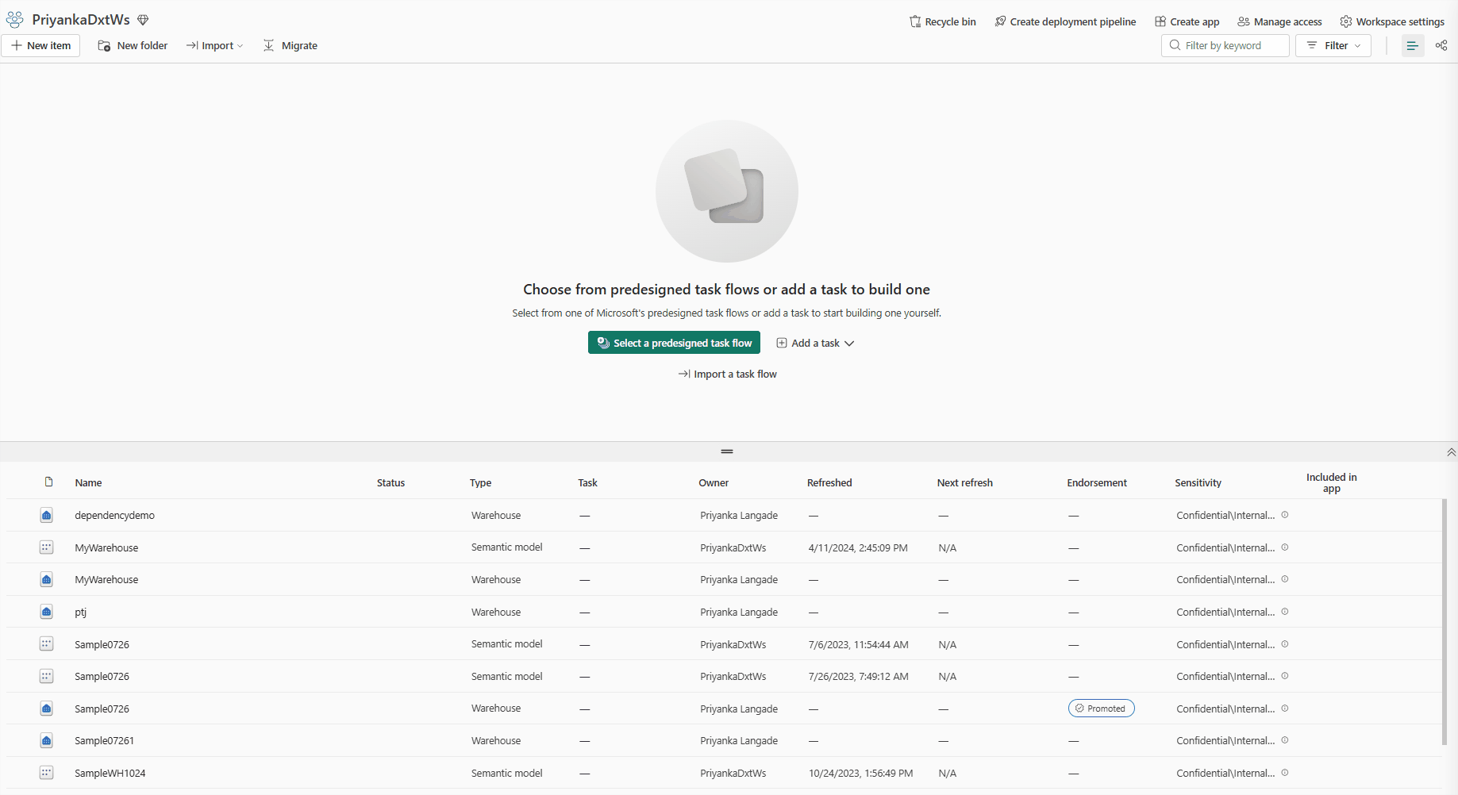
Task: Click refreshed date 4/11/2024, 2:45:09 PM
Action: (858, 547)
